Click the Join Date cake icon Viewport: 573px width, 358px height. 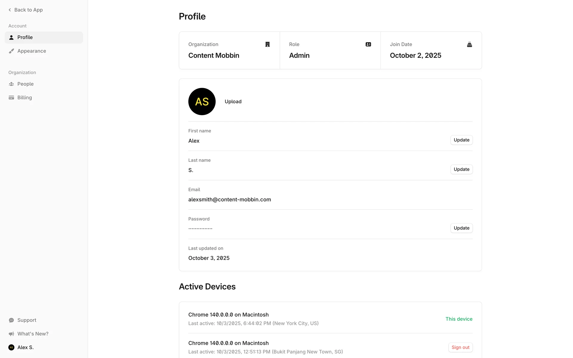click(x=469, y=44)
